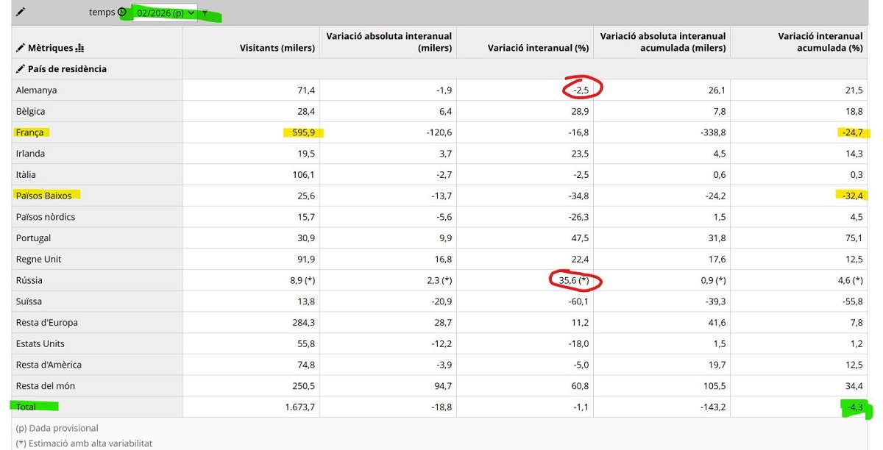Open the 02/2026 (p) period dropdown
The width and height of the screenshot is (883, 450).
pyautogui.click(x=166, y=12)
